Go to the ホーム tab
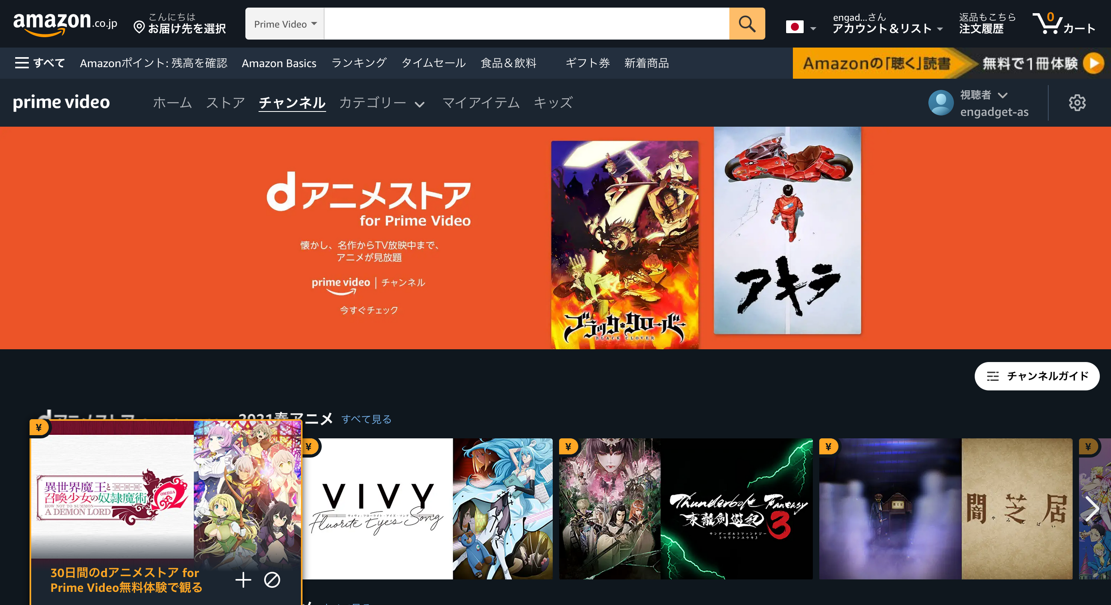 (x=172, y=103)
